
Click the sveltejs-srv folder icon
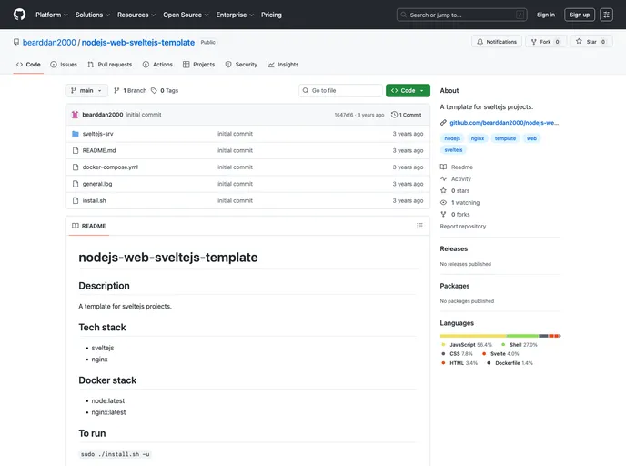click(75, 134)
